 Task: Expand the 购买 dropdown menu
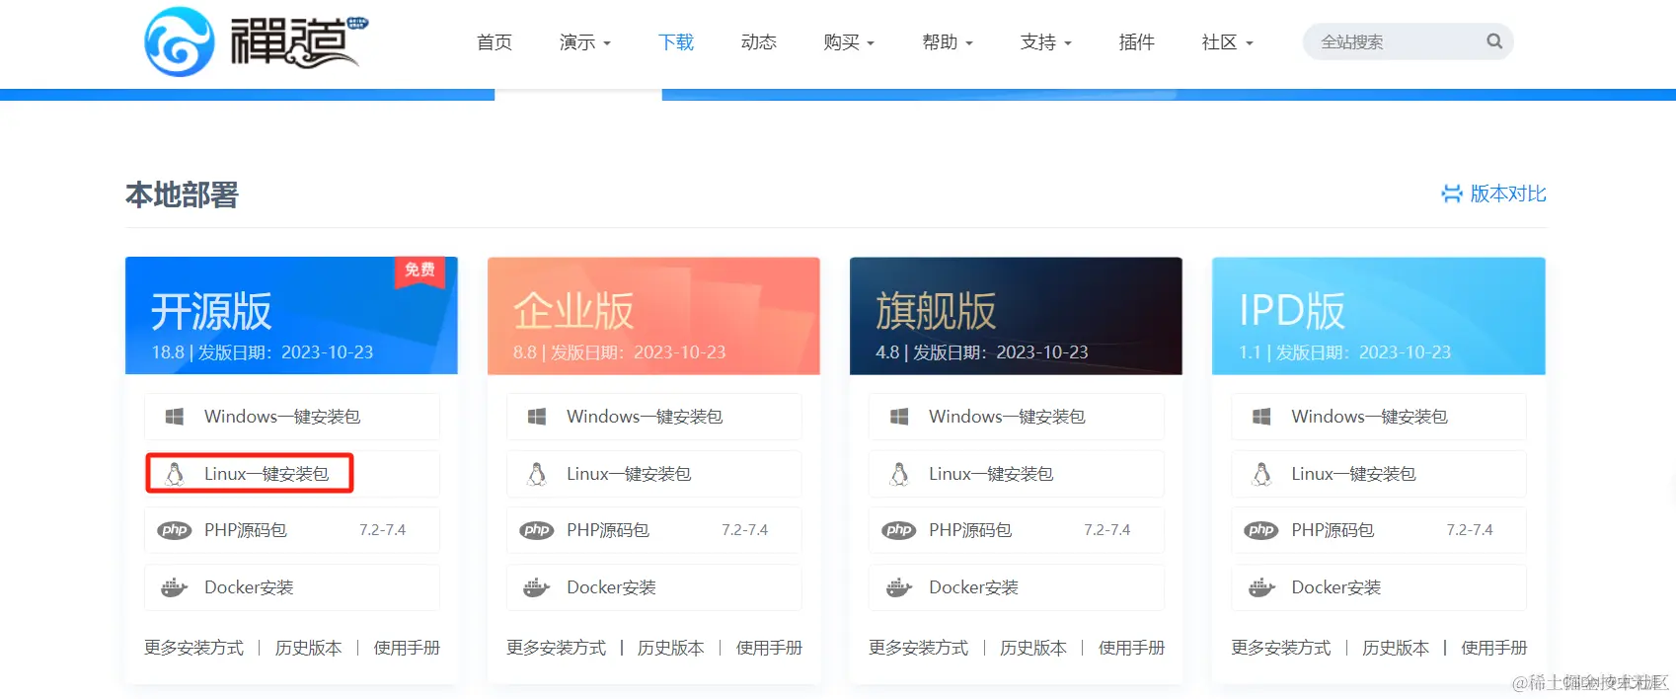[849, 42]
